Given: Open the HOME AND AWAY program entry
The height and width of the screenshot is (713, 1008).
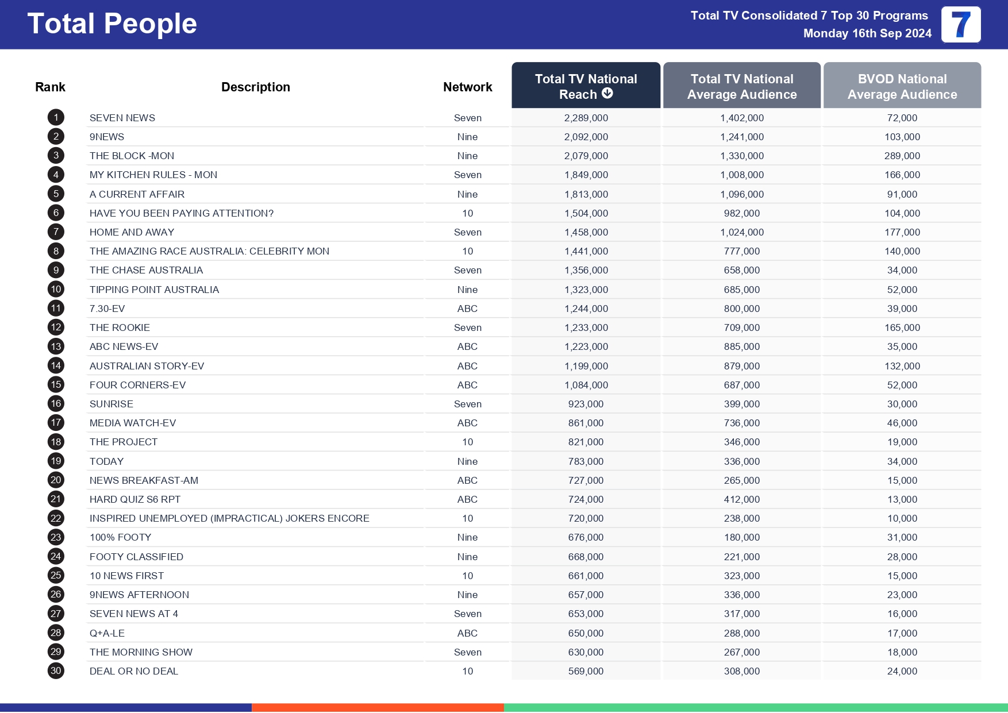Looking at the screenshot, I should click(x=134, y=232).
